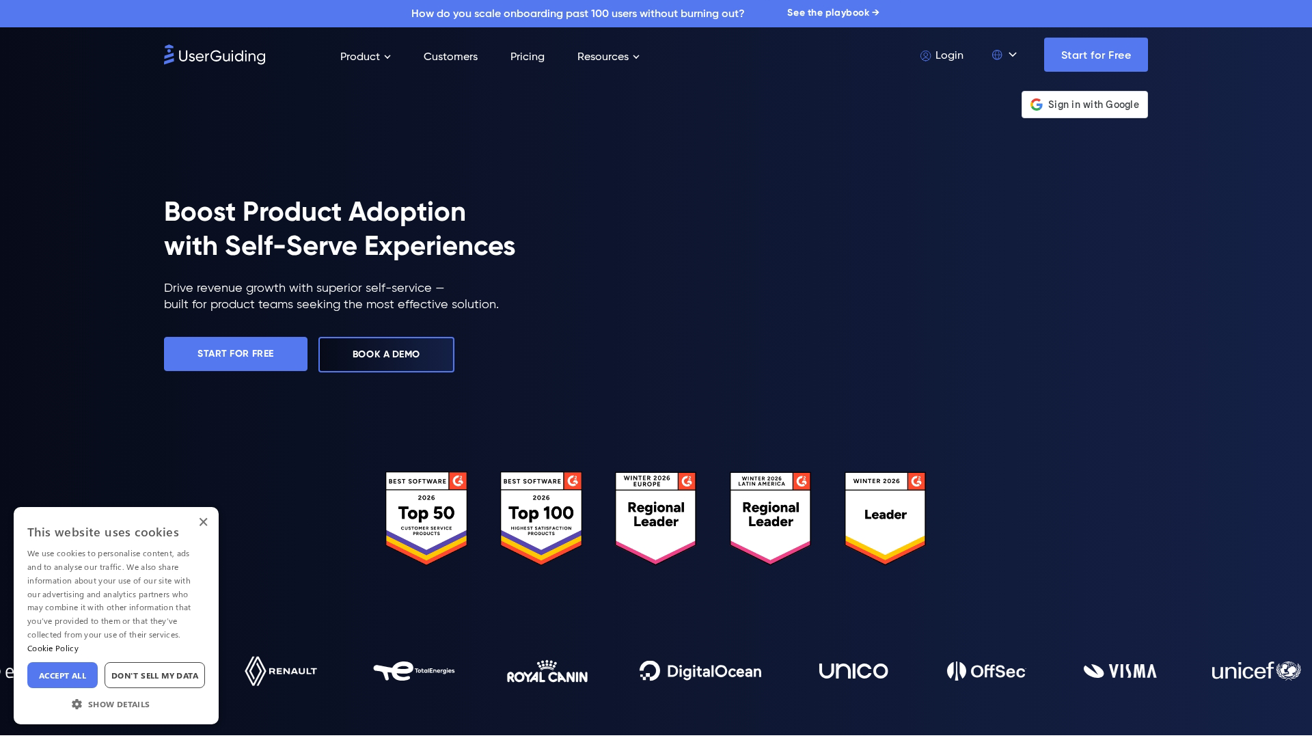This screenshot has width=1312, height=738.
Task: Go to the Pricing page
Action: (x=527, y=57)
